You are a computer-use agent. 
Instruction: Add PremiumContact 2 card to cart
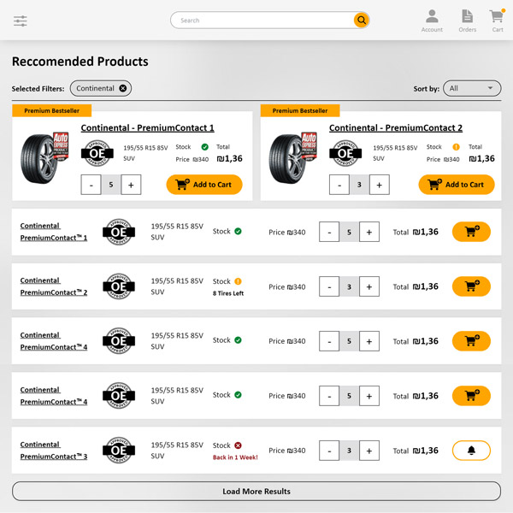pyautogui.click(x=457, y=185)
